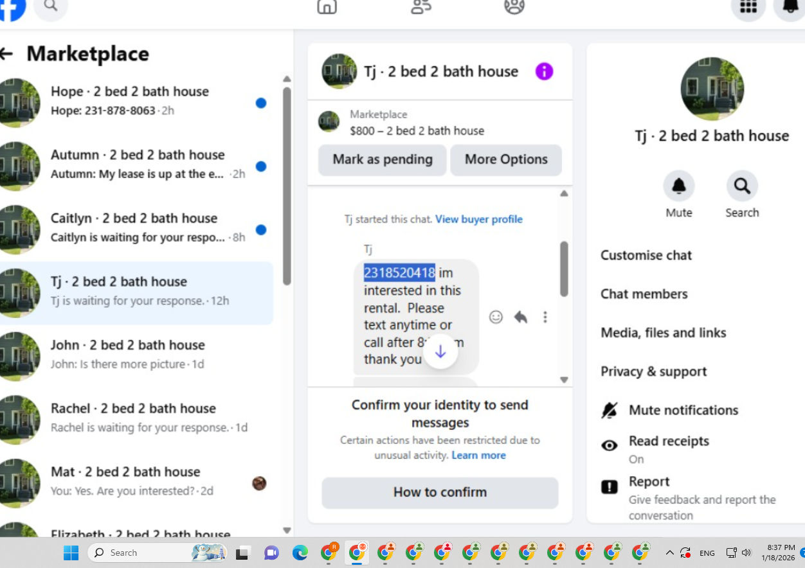Open Windows Start menu
Screen dimensions: 805x568
[71, 553]
